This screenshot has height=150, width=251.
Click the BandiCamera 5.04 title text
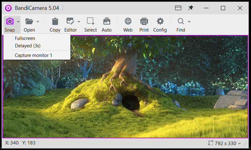tap(37, 8)
